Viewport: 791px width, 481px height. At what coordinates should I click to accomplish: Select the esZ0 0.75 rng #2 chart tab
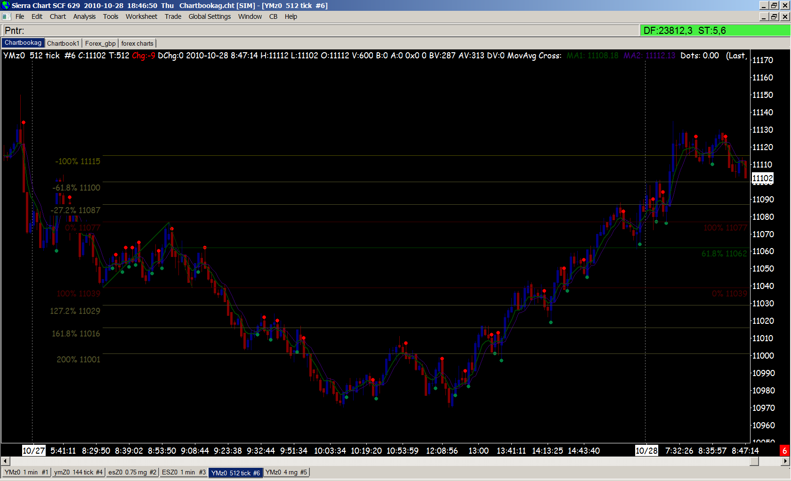pyautogui.click(x=132, y=472)
